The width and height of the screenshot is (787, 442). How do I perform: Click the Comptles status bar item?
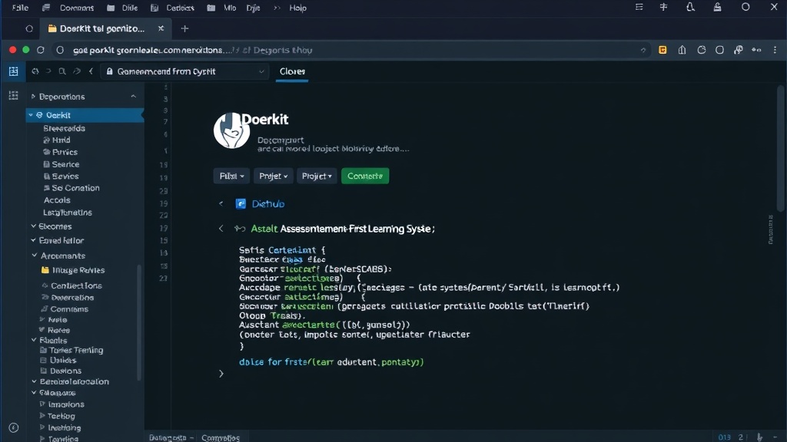point(221,438)
